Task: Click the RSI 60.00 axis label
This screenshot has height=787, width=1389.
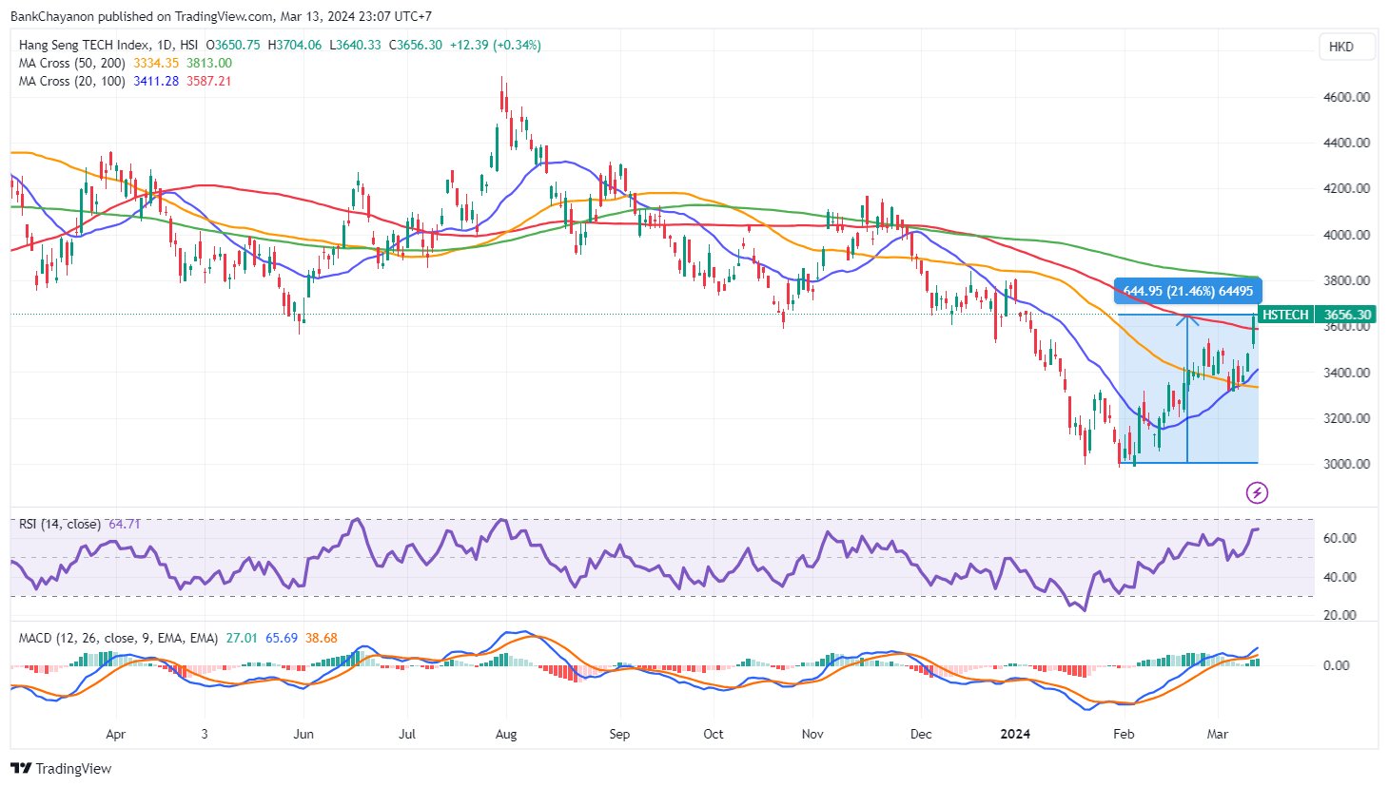Action: coord(1340,538)
